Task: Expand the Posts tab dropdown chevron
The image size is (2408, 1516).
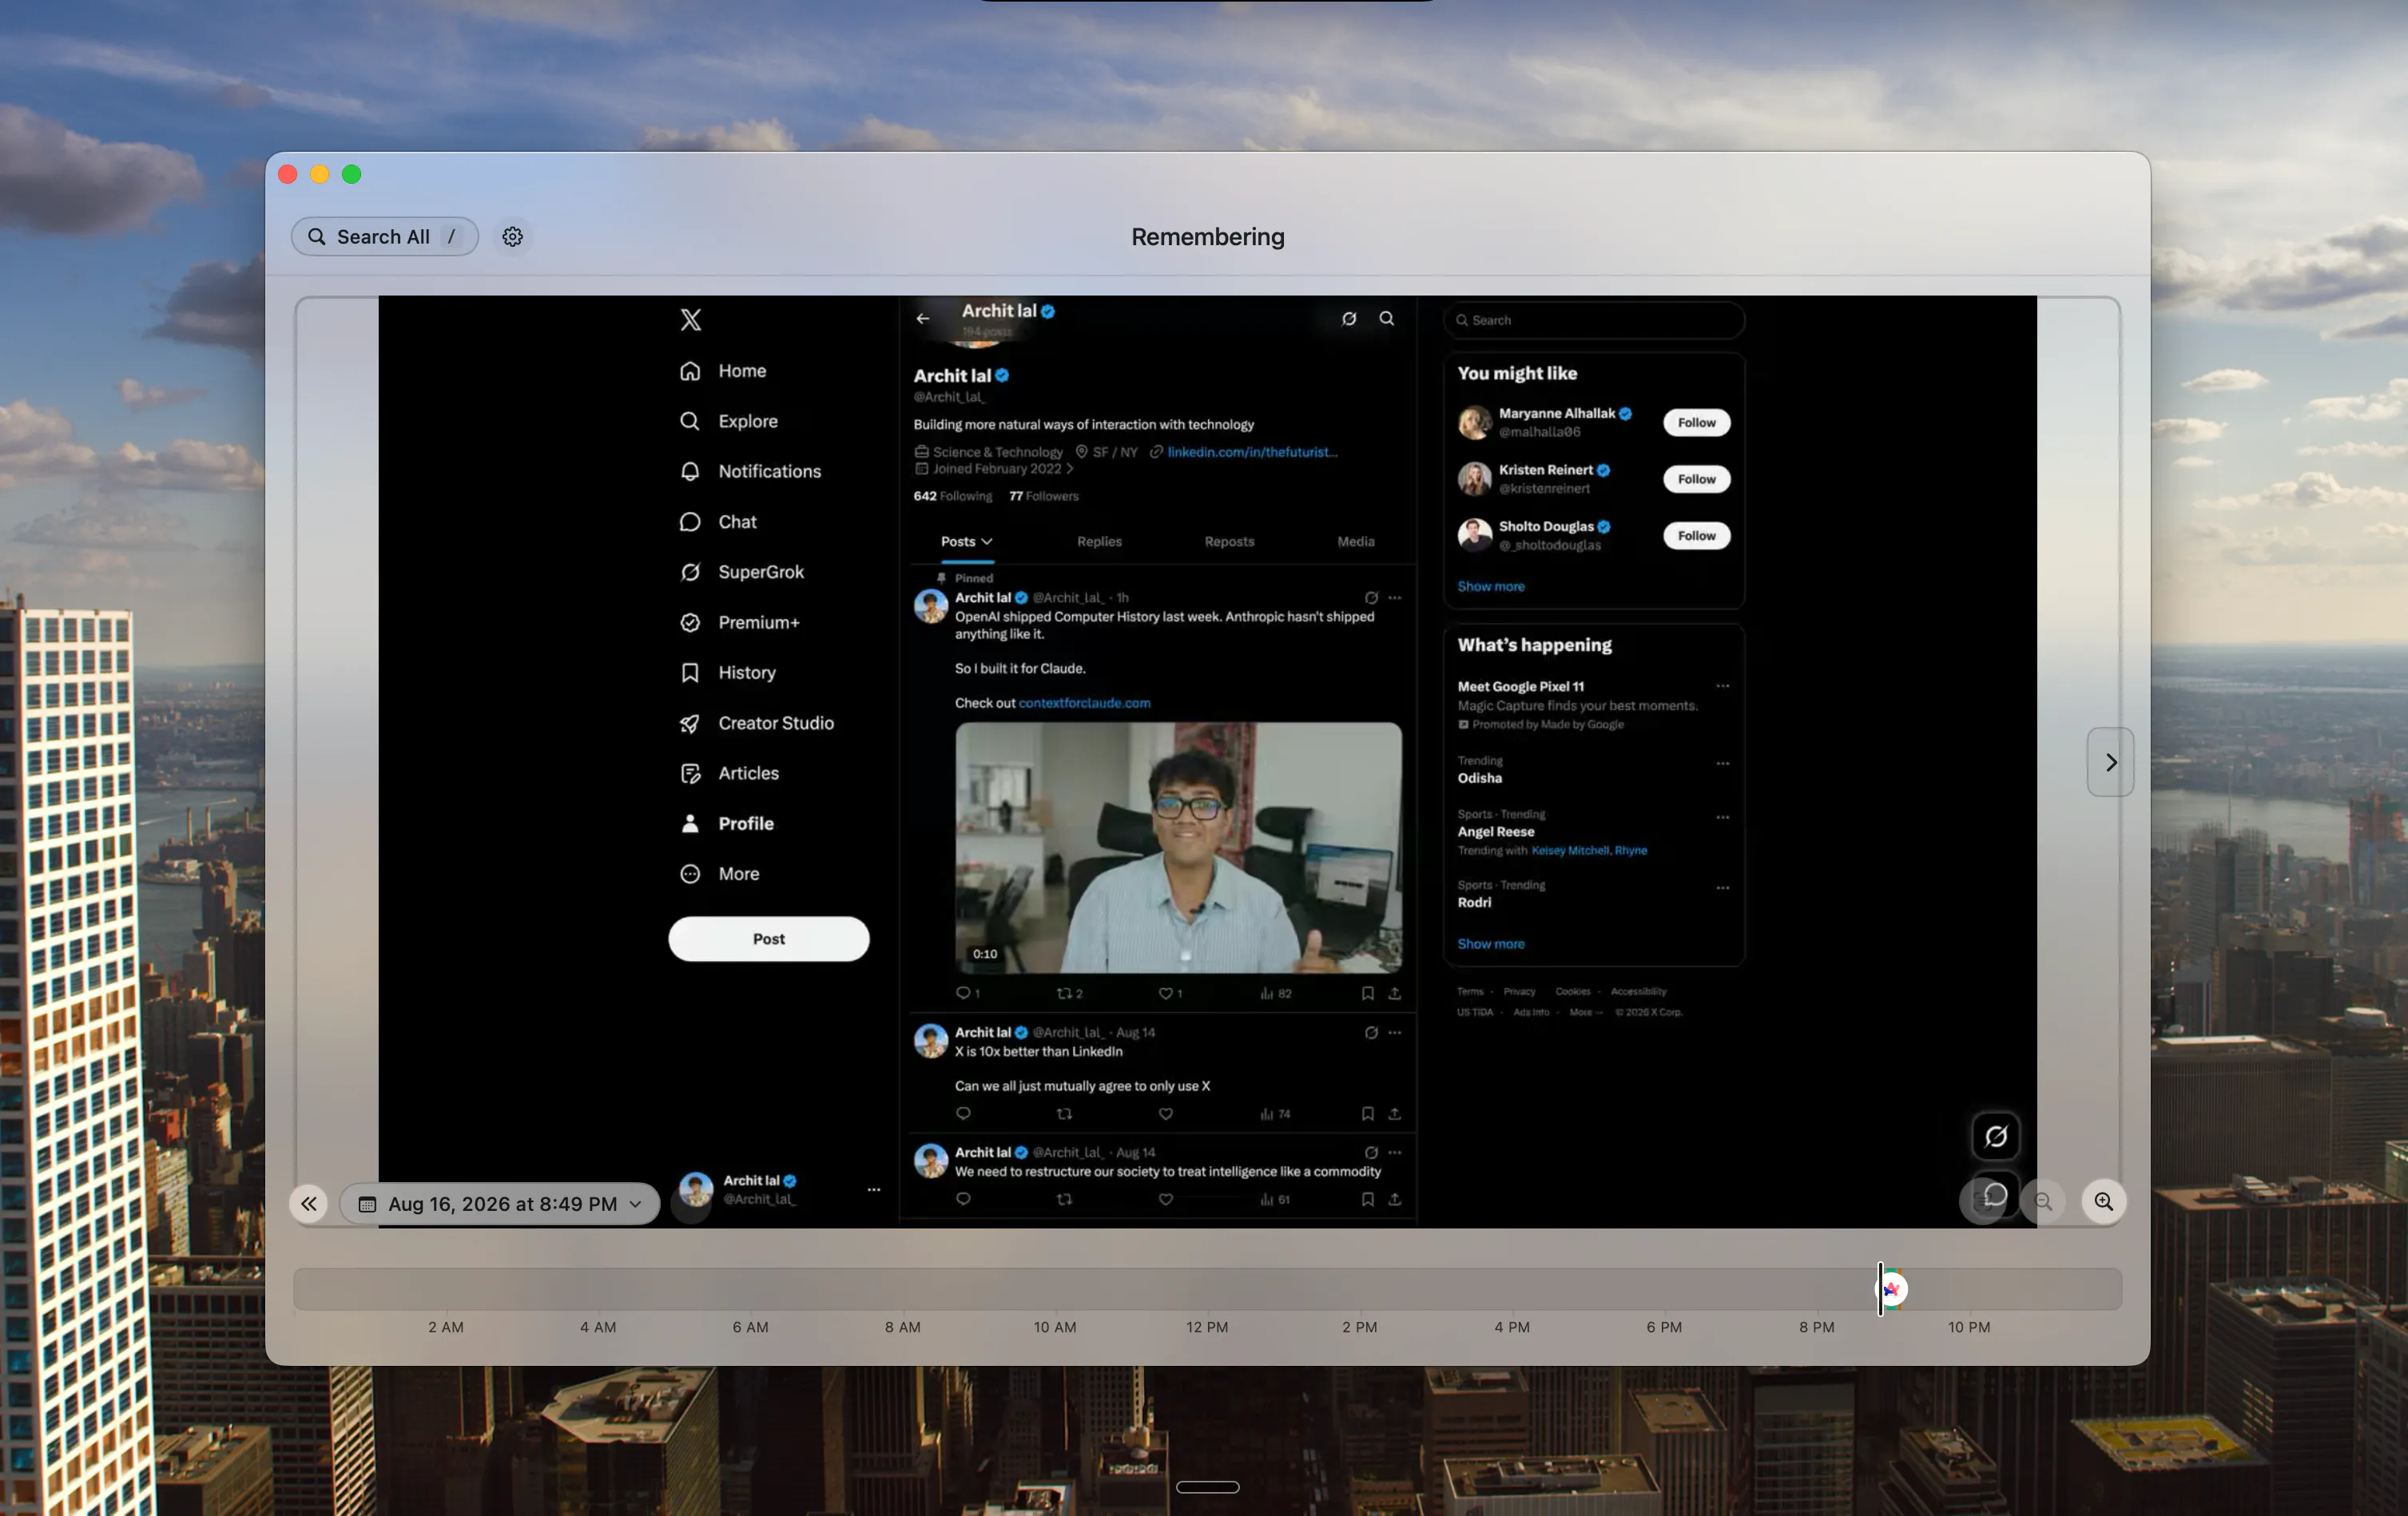Action: [x=987, y=541]
